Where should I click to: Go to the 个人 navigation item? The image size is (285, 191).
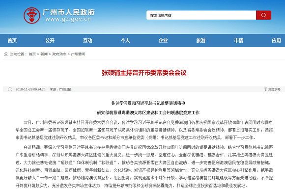[125, 40]
